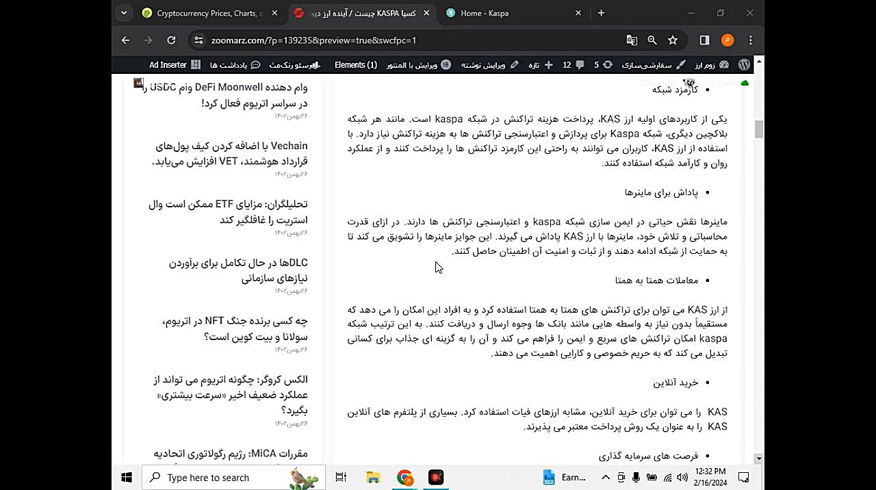876x490 pixels.
Task: Bookmark this page with star icon
Action: (673, 40)
